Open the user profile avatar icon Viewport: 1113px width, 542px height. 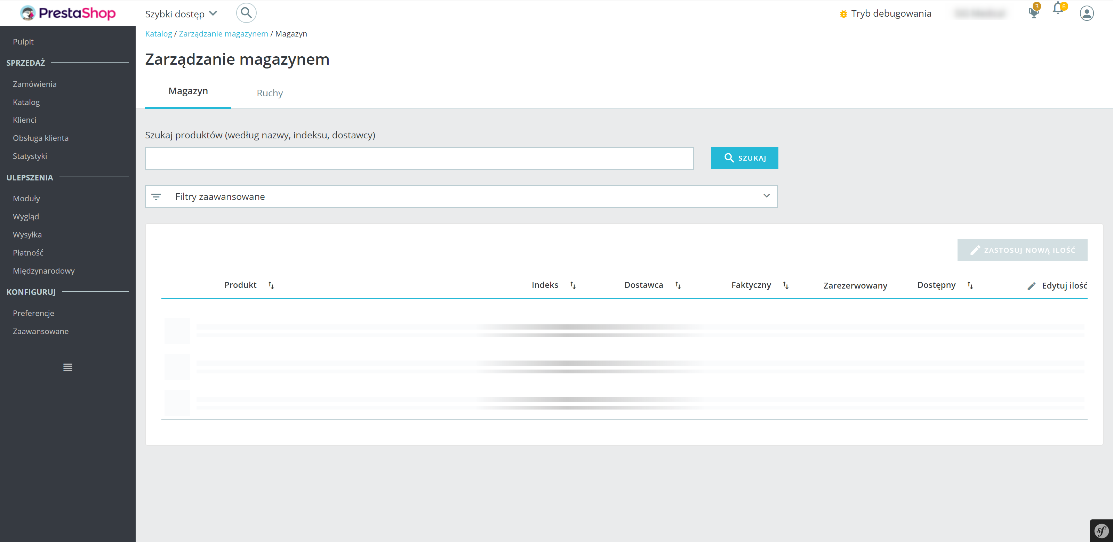1086,14
